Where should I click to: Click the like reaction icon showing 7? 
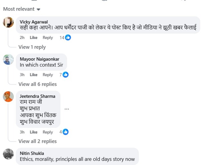click(66, 75)
